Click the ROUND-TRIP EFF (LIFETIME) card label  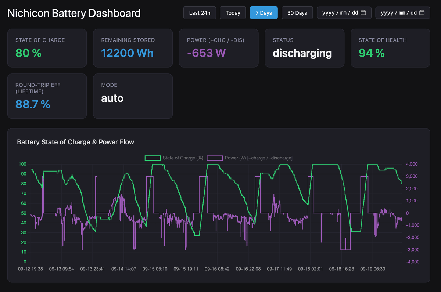(38, 88)
